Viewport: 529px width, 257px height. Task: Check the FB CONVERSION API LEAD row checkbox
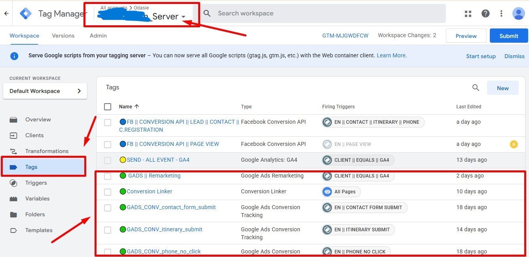[x=108, y=123]
